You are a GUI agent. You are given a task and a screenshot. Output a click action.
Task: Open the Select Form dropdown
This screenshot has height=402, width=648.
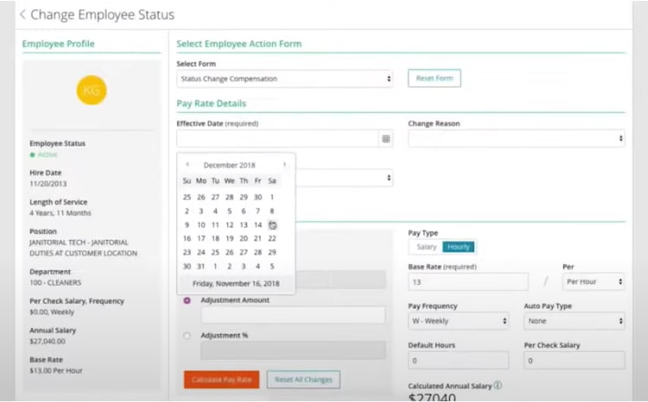coord(285,79)
